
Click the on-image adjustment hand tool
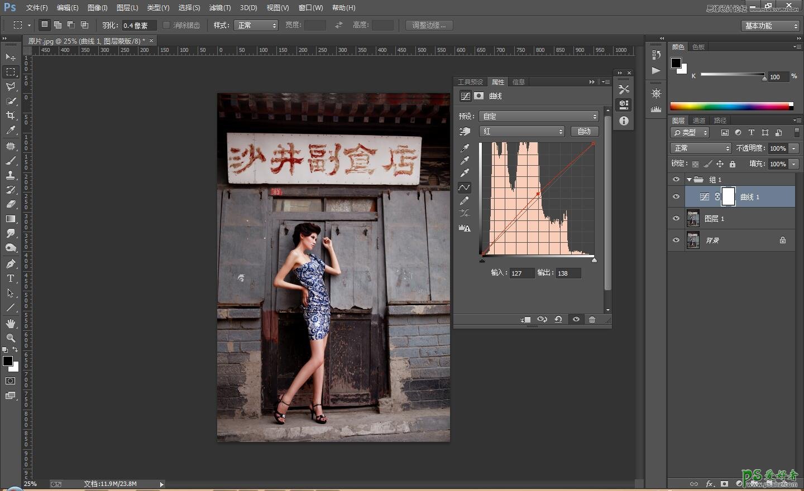point(465,132)
